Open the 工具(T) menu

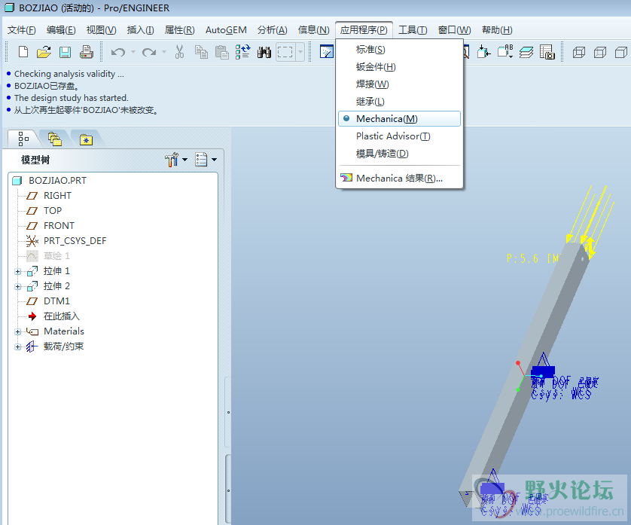click(413, 30)
